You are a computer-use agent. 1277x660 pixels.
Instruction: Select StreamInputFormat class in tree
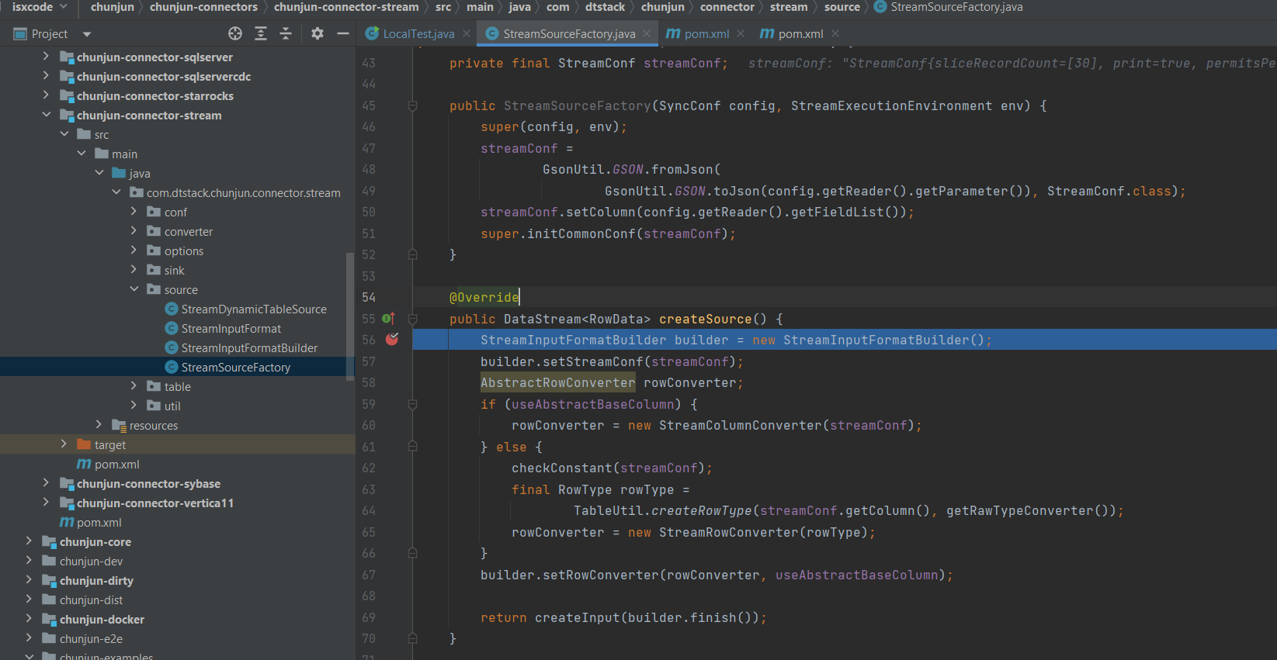[x=231, y=328]
